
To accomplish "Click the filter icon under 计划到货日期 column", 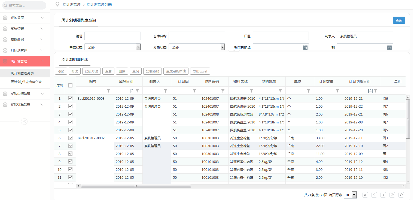I will [x=376, y=91].
